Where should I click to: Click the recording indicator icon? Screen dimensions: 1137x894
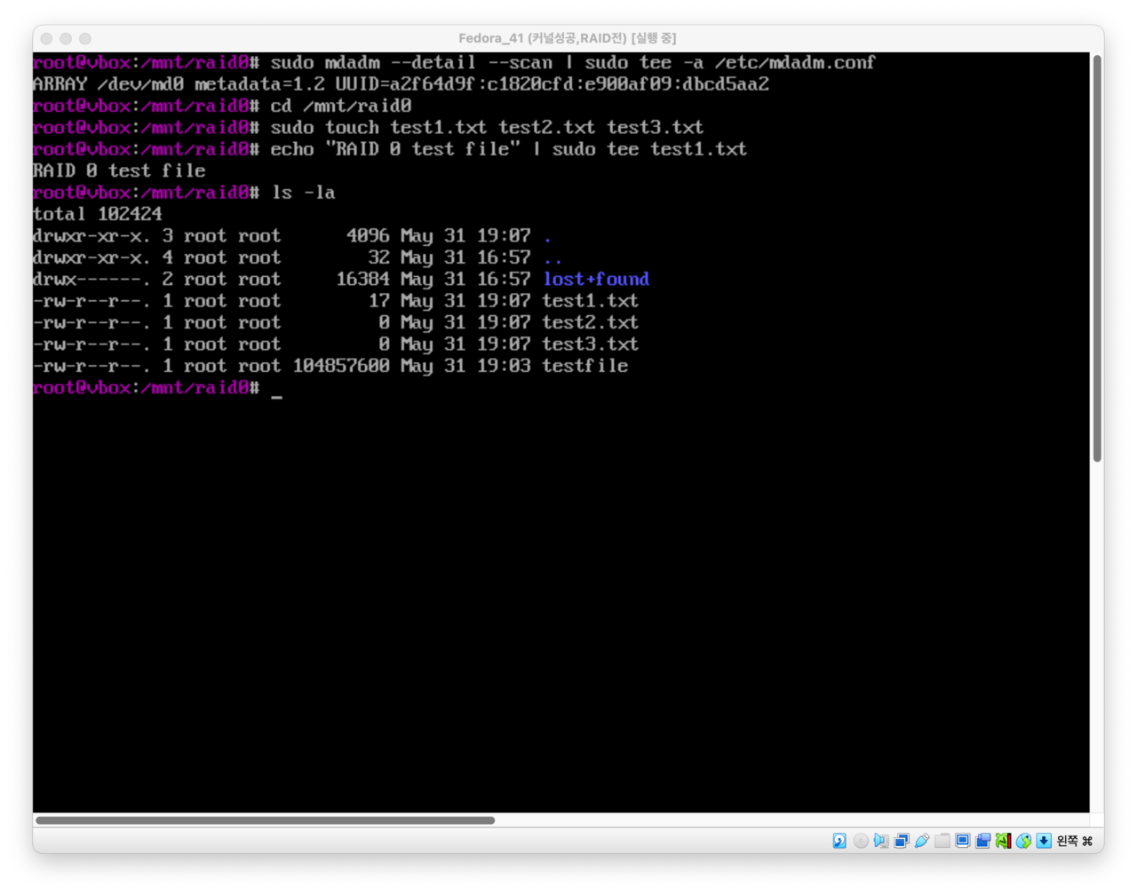983,840
